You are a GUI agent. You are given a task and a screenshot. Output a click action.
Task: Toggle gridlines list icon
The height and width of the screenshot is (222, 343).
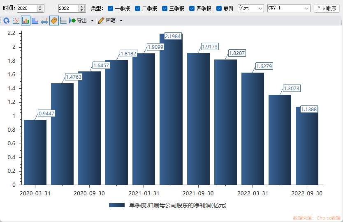pyautogui.click(x=63, y=21)
